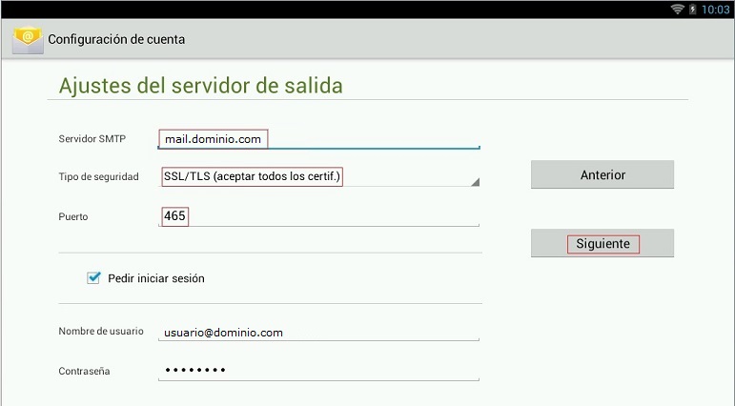Tap the Wi-Fi signal icon in status bar
The height and width of the screenshot is (406, 735).
[678, 9]
